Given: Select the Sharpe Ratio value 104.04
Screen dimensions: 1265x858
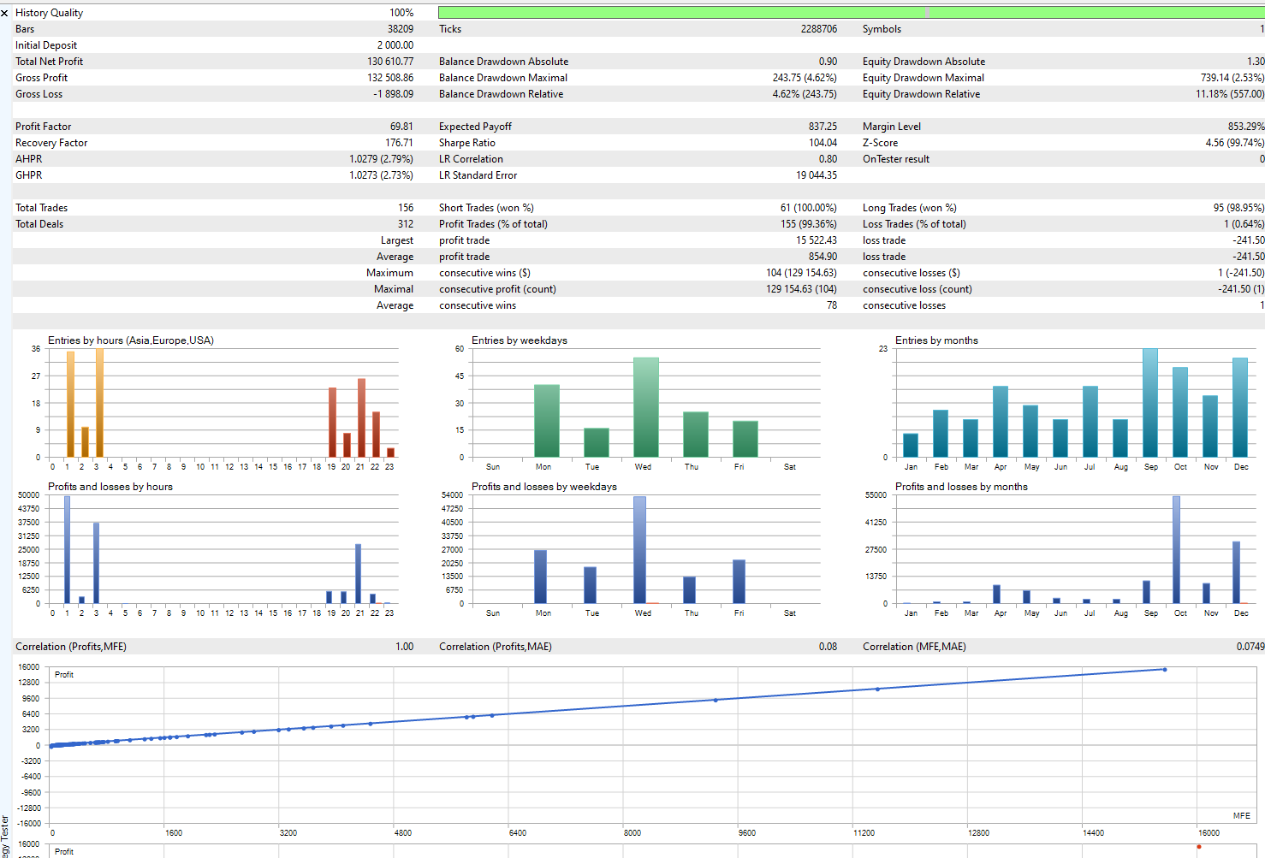Looking at the screenshot, I should click(x=823, y=143).
